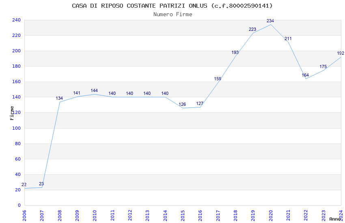Click the data label 164 for 2022
The height and width of the screenshot is (223, 345).
305,75
